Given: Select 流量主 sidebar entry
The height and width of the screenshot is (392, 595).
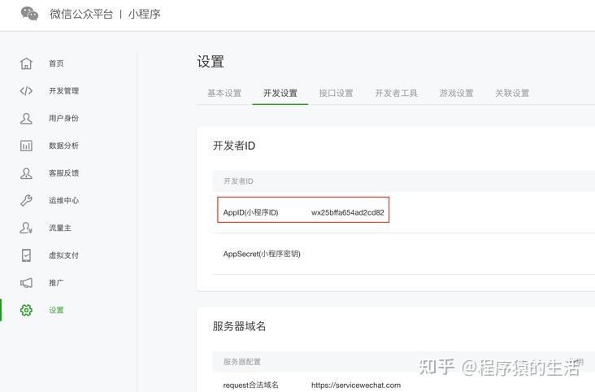Looking at the screenshot, I should tap(60, 228).
